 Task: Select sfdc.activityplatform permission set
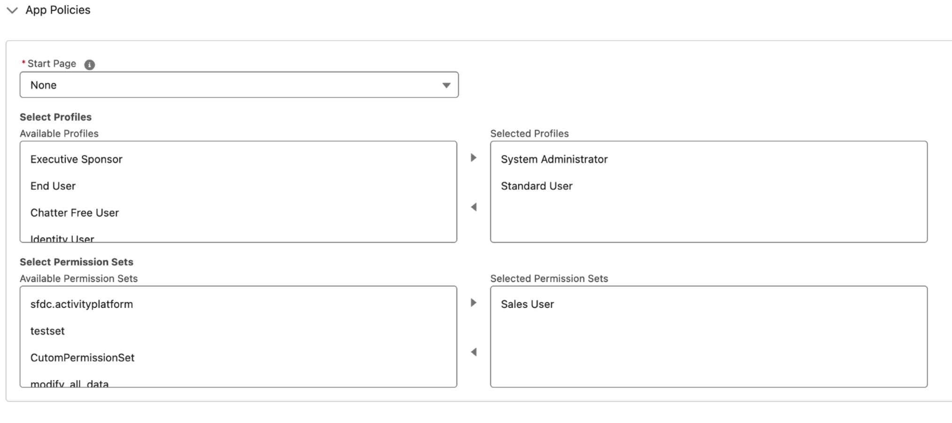(82, 304)
